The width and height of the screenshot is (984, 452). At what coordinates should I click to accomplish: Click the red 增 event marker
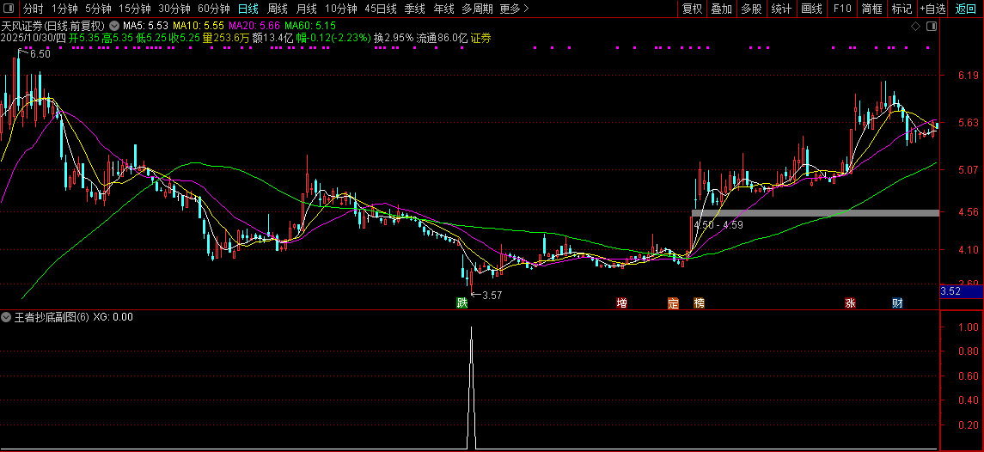tap(621, 303)
